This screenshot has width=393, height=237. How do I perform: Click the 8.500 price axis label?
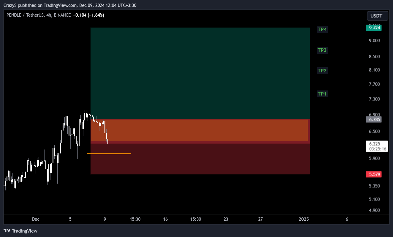tap(375, 57)
